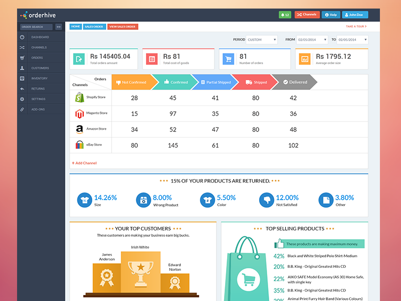Select the View Sales Order breadcrumb tab
This screenshot has width=401, height=301.
coord(123,27)
